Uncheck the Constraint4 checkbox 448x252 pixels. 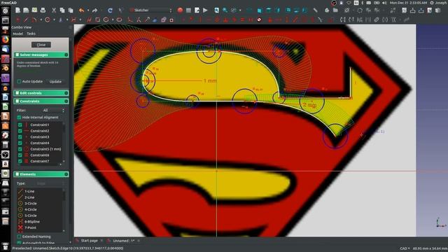(20, 143)
